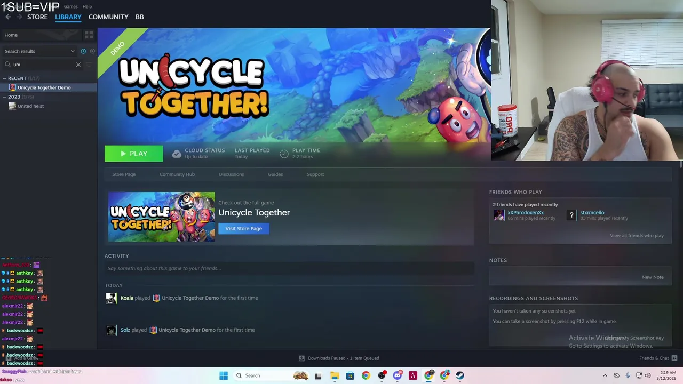Click network status tray icon
Screen dimensions: 683x384
(639, 375)
